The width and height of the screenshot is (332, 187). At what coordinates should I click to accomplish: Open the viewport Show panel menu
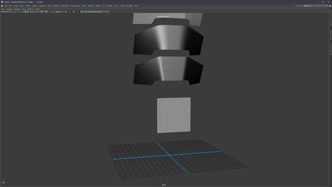point(24,9)
